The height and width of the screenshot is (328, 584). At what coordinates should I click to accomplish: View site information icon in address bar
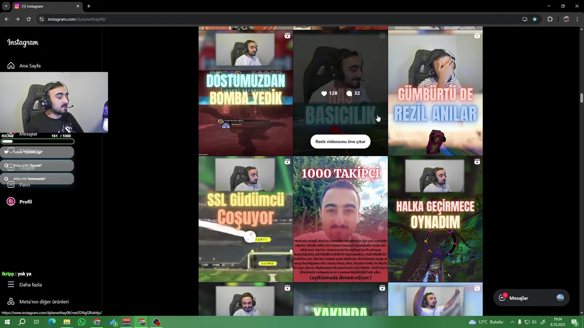42,19
